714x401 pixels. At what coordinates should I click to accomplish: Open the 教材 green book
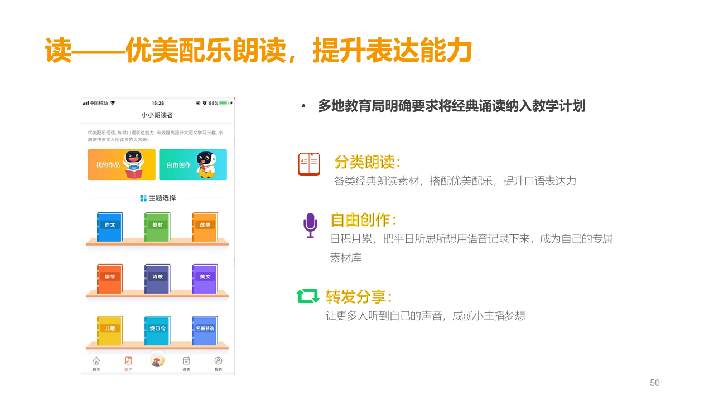(x=157, y=226)
